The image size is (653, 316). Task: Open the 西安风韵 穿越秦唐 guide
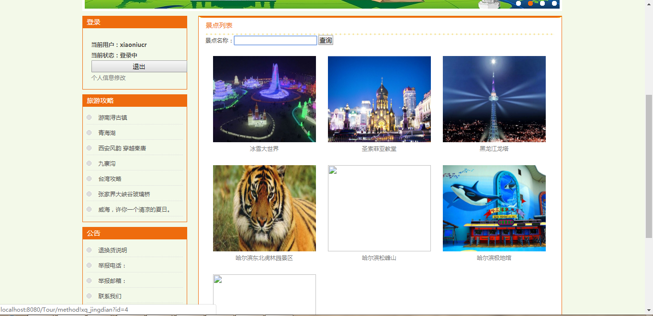pyautogui.click(x=122, y=148)
